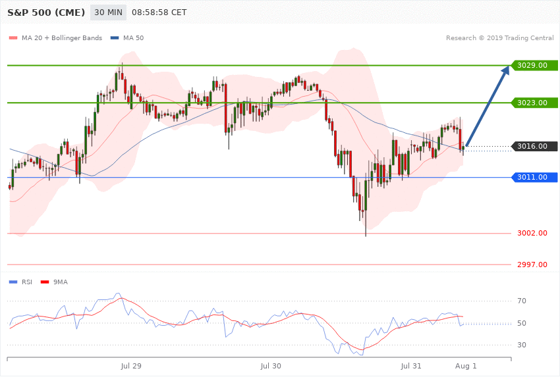Screen dimensions: 560x379
Task: Click the 08:58:58 CET timestamp
Action: tap(159, 13)
